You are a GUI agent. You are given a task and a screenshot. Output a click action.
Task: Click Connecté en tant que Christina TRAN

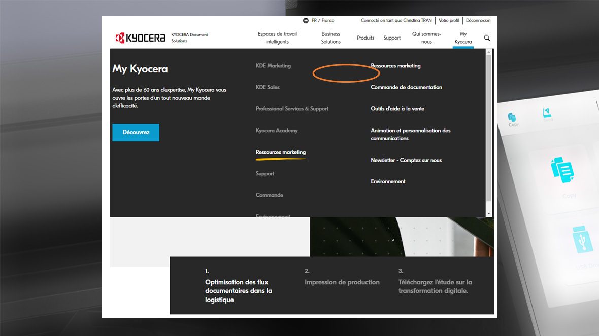coord(396,21)
